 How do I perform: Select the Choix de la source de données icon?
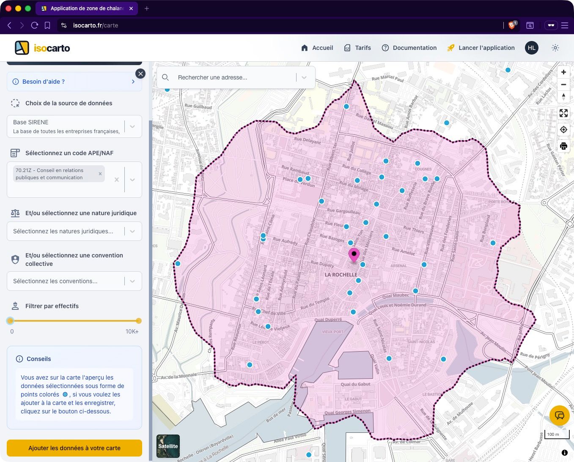tap(15, 103)
